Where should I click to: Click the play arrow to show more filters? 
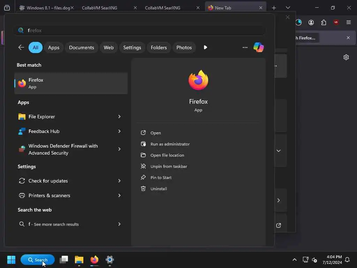click(x=205, y=47)
